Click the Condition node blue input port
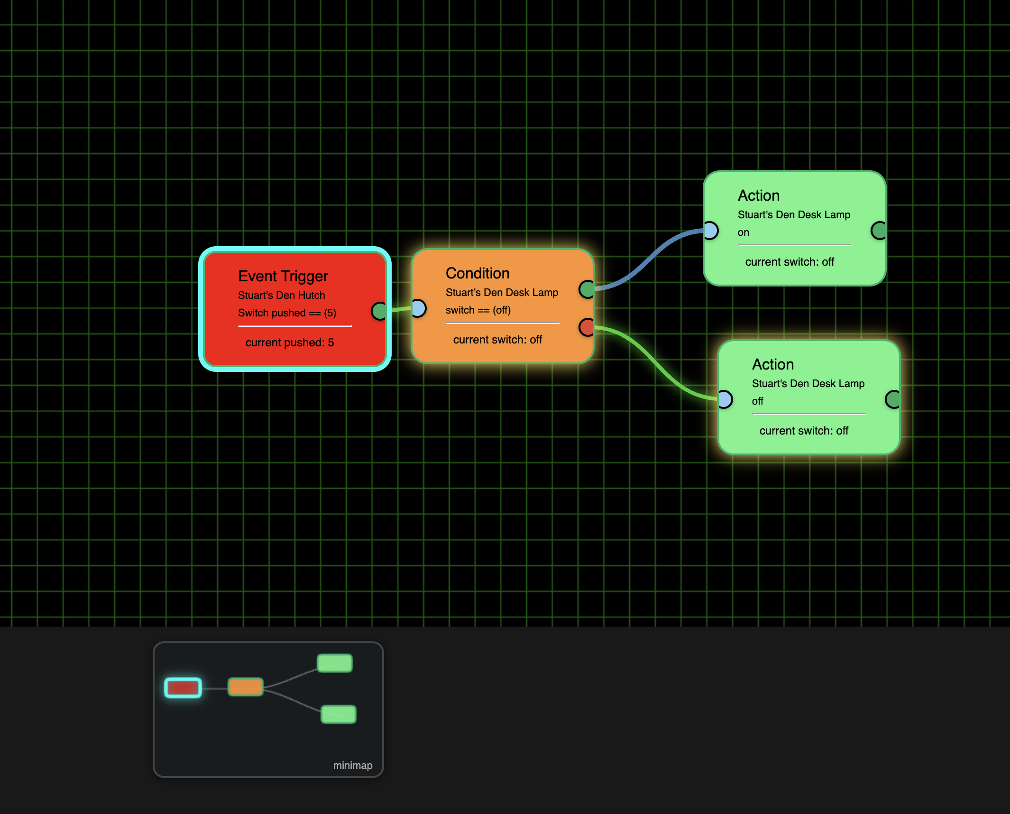Screen dimensions: 1010x814 [418, 308]
